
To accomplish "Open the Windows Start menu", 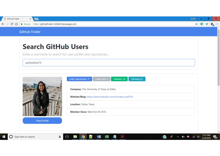I will pos(4,137).
